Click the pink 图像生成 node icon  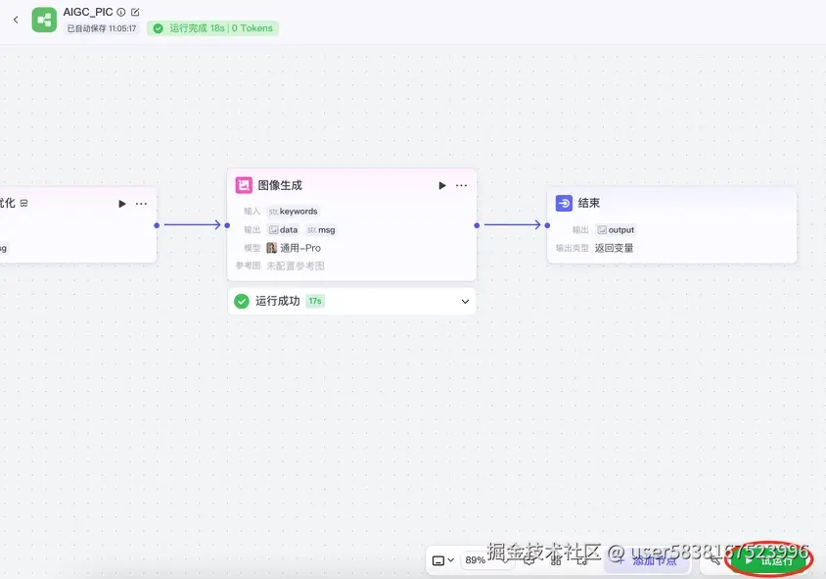243,184
